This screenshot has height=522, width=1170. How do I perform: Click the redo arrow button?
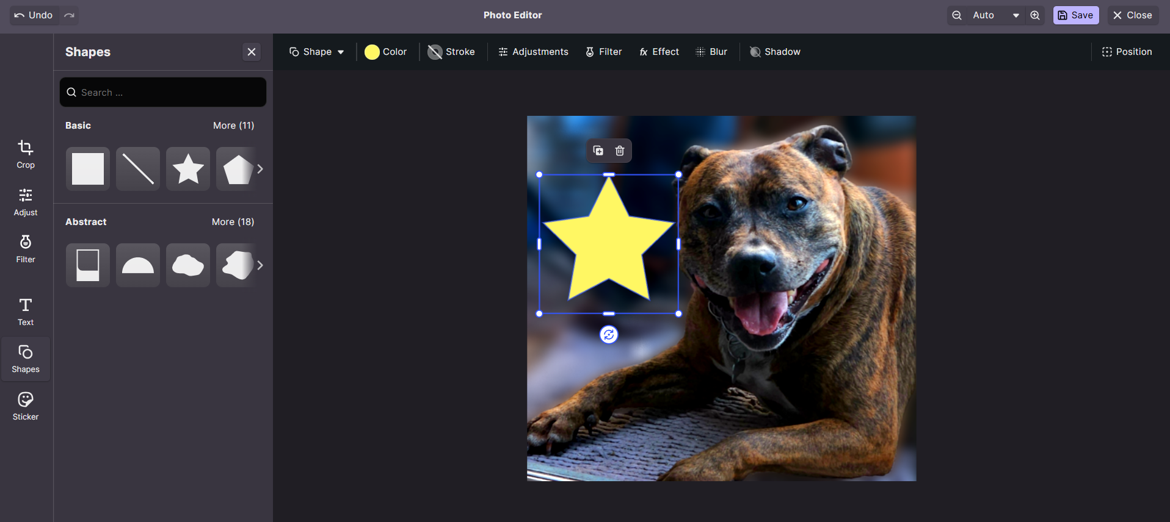70,15
